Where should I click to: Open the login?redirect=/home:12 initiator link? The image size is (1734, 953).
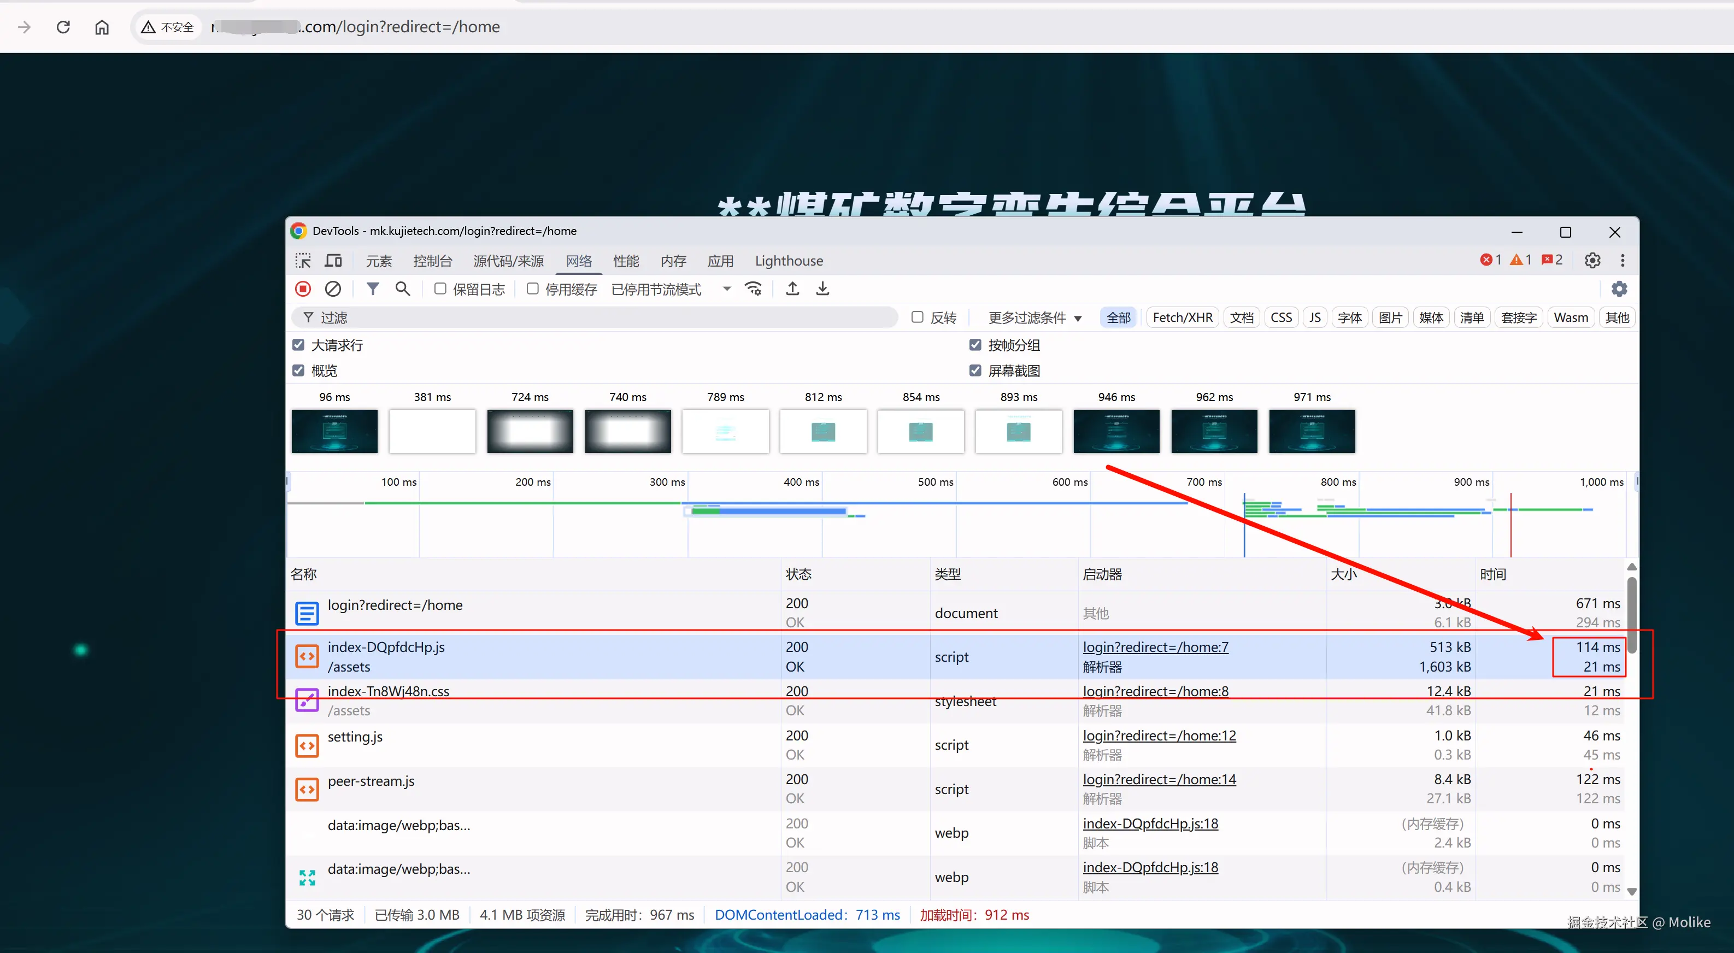click(1159, 735)
